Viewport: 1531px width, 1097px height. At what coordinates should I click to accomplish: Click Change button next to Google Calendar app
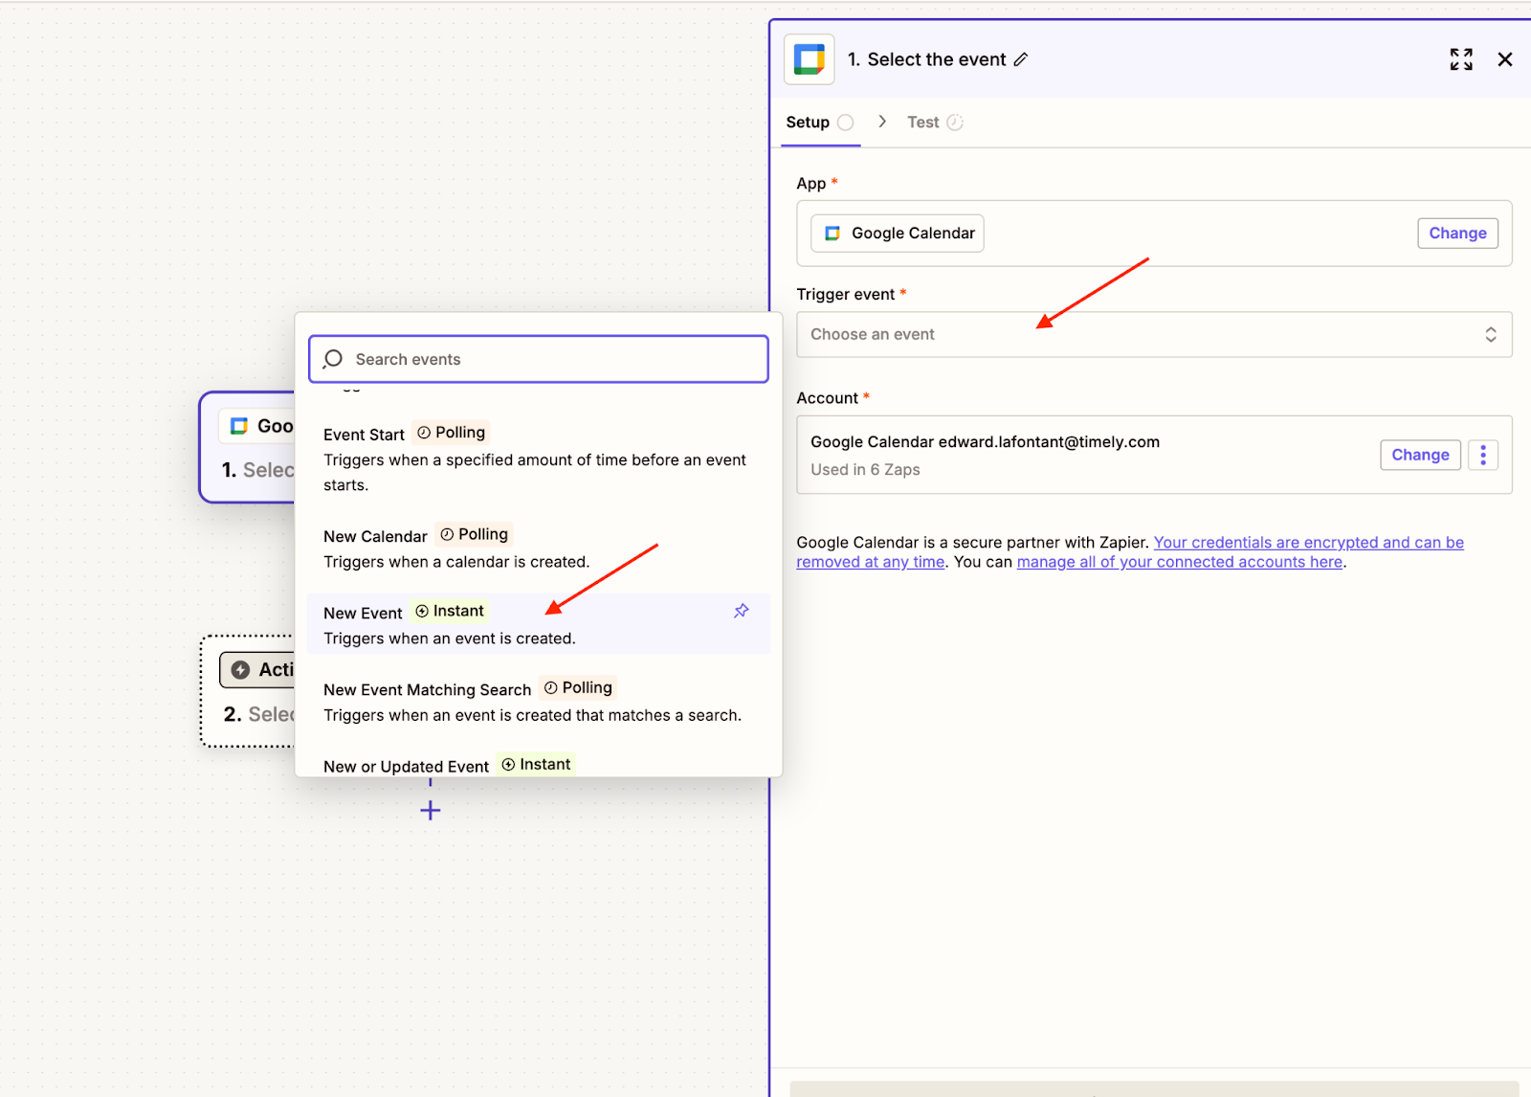(x=1456, y=234)
